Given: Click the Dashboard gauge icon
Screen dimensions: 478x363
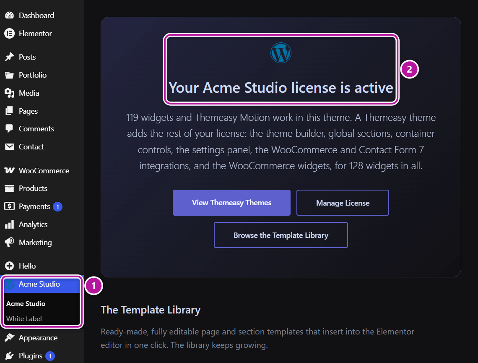Looking at the screenshot, I should [10, 15].
